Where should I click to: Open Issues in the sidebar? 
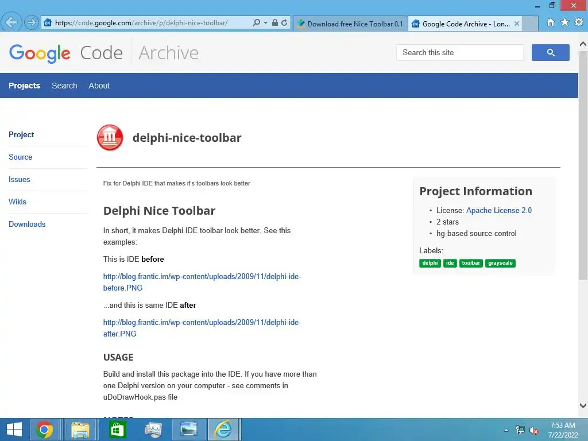tap(20, 179)
